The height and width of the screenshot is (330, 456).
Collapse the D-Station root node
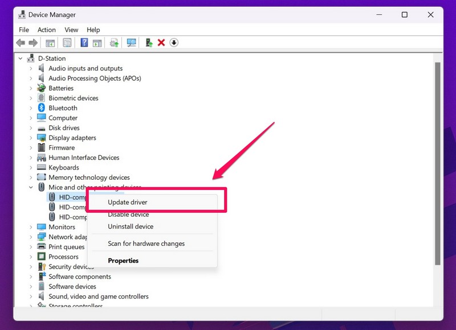(x=21, y=58)
